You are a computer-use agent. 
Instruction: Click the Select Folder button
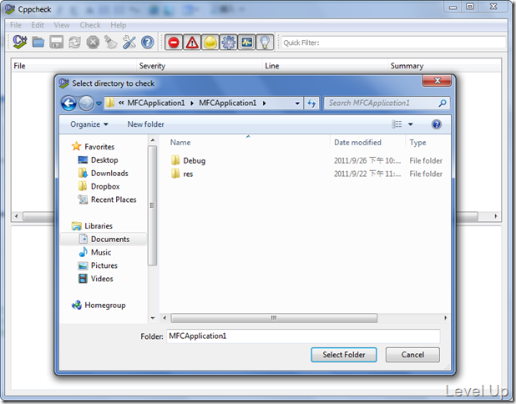(344, 355)
